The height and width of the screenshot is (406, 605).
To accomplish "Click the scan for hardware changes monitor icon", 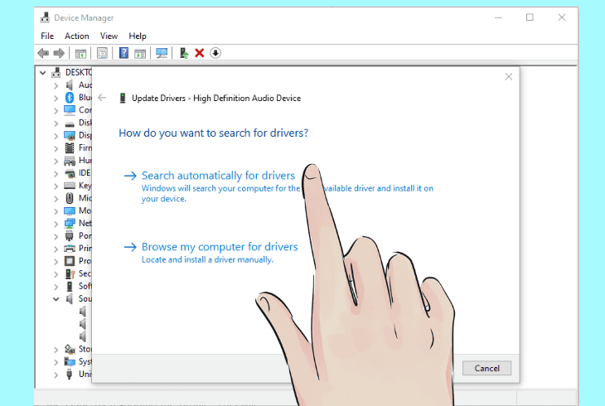I will pos(162,53).
